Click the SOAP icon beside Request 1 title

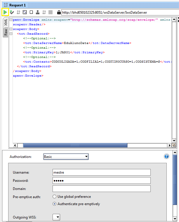pyautogui.click(x=6, y=5)
